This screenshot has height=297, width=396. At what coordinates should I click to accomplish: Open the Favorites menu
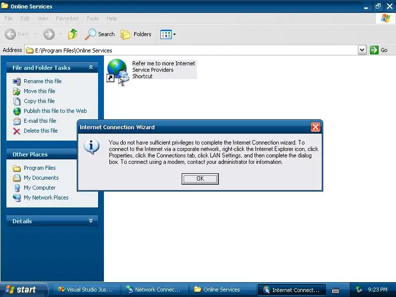click(x=67, y=18)
